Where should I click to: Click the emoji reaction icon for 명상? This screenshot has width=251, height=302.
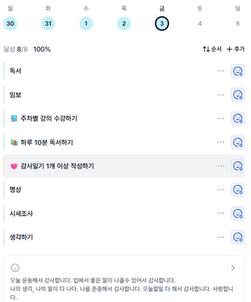(x=237, y=190)
